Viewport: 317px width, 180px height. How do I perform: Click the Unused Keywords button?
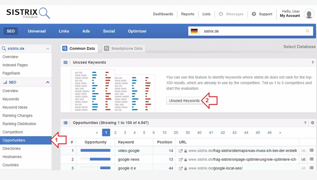click(184, 101)
